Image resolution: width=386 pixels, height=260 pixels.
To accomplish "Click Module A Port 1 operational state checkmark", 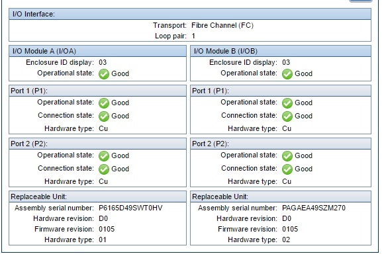I will click(x=104, y=103).
